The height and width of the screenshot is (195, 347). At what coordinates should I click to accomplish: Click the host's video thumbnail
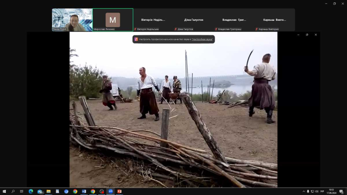(x=72, y=20)
